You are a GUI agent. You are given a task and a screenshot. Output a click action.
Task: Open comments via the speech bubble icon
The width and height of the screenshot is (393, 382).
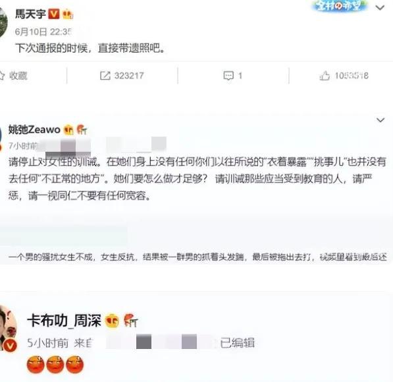228,76
